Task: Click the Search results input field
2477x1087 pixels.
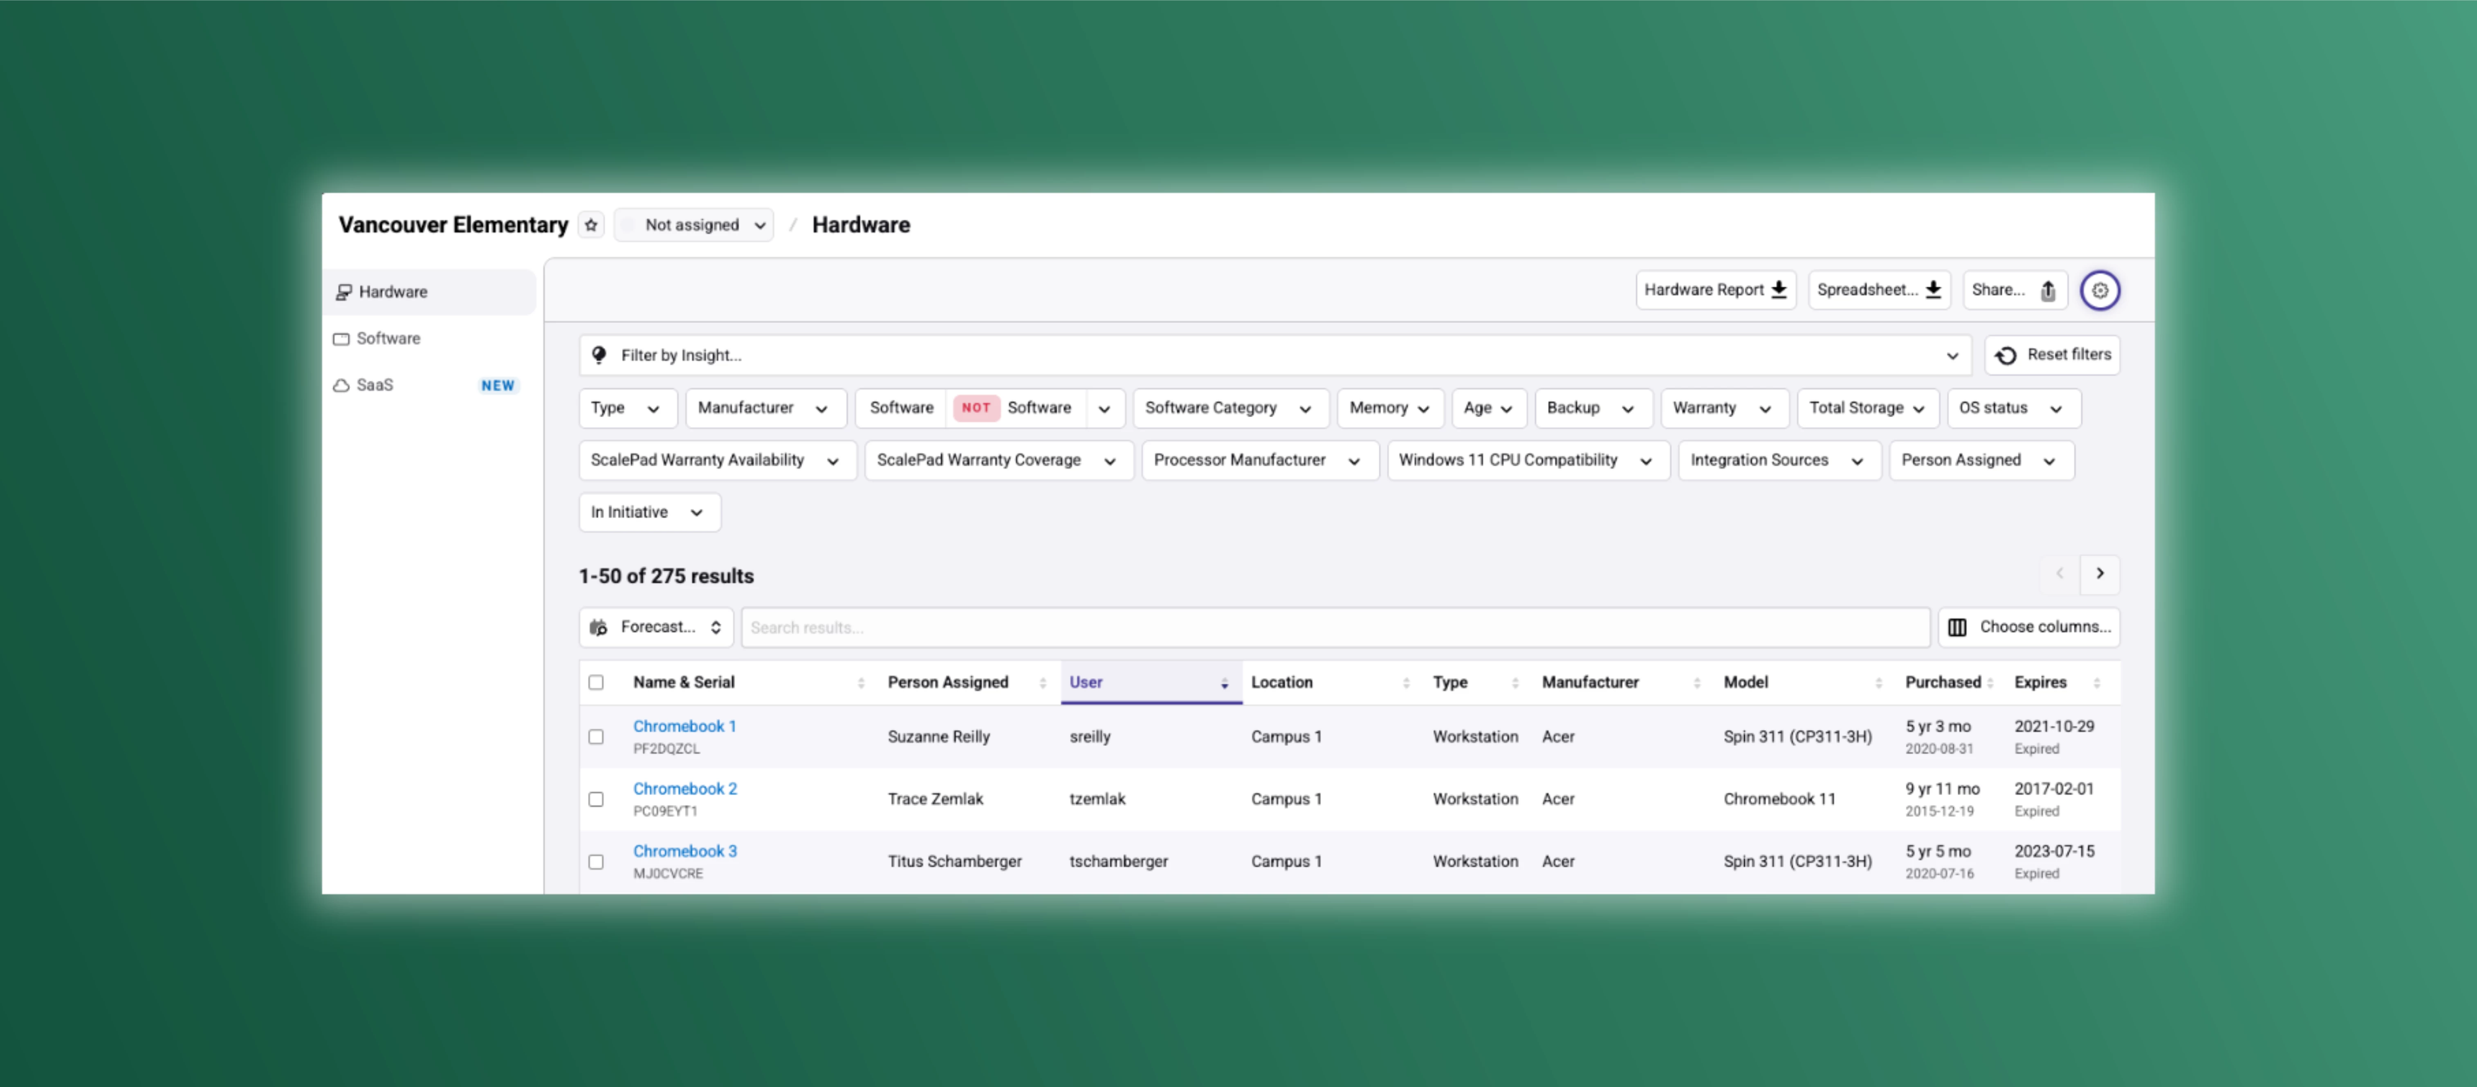Action: [1335, 627]
